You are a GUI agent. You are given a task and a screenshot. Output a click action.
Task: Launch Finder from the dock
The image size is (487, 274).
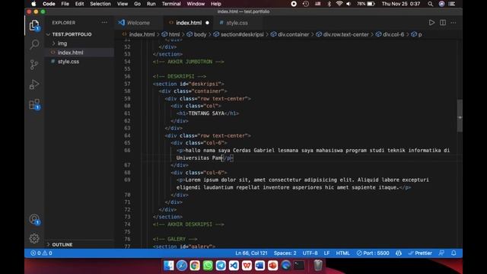[x=169, y=266]
